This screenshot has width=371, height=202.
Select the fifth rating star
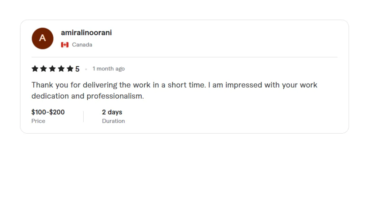[70, 69]
